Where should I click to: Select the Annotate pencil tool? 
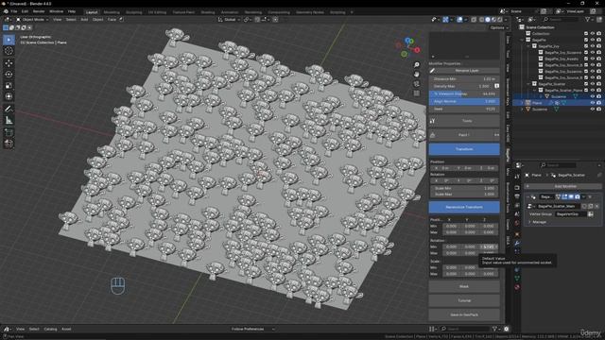(x=9, y=110)
